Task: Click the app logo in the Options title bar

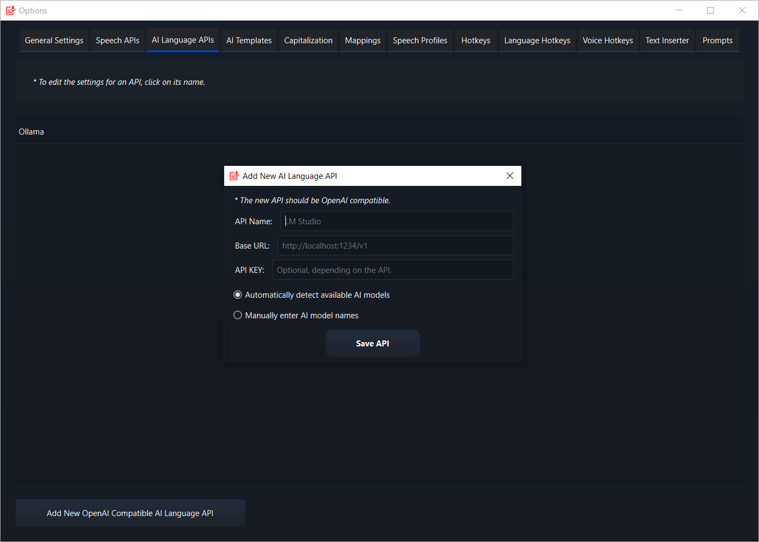Action: pos(10,10)
